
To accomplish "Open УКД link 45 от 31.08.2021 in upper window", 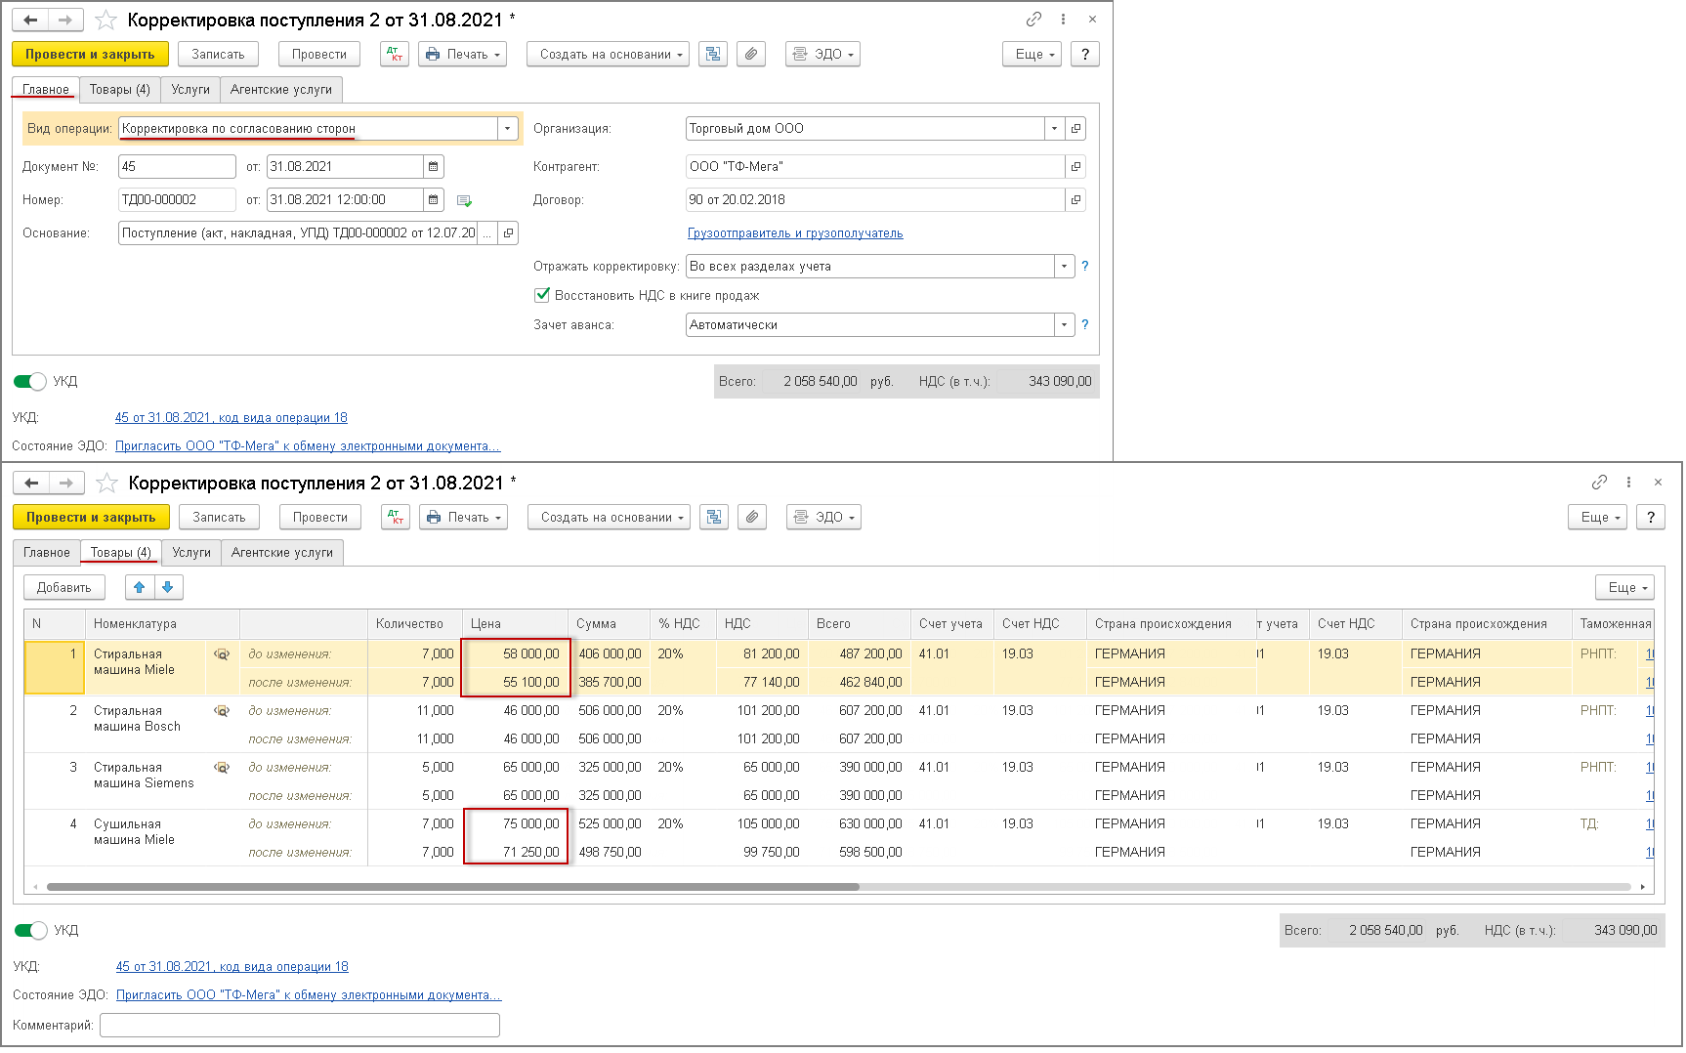I will [232, 417].
